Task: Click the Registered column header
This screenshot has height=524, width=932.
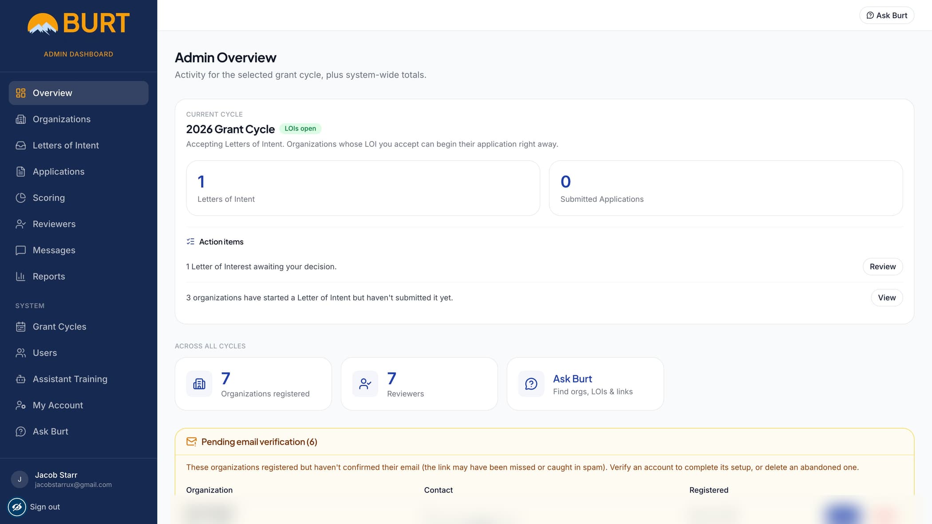Action: click(x=709, y=490)
